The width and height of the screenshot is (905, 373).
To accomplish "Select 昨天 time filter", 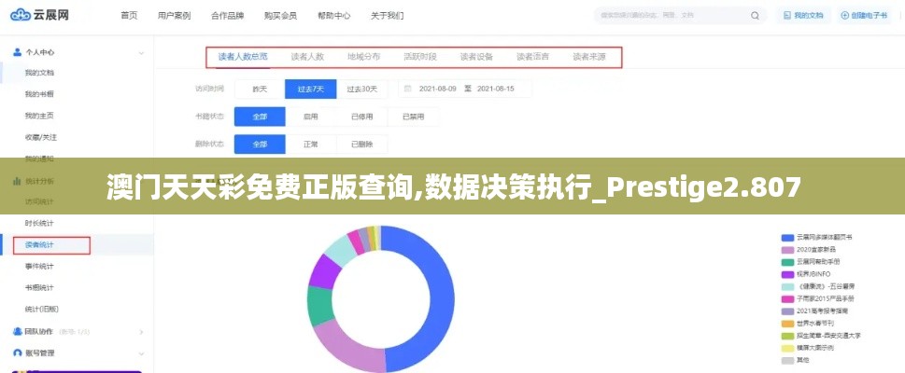I will click(x=260, y=89).
